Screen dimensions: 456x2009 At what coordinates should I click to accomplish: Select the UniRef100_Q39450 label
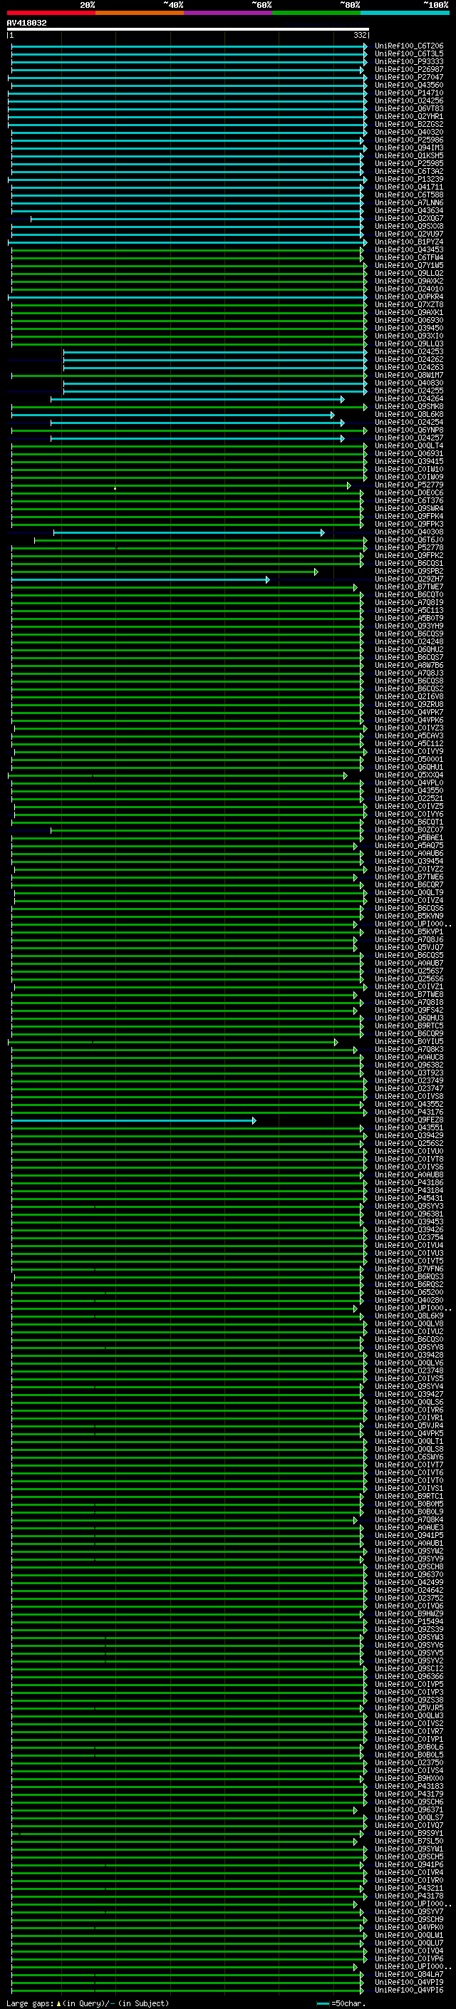(x=409, y=329)
